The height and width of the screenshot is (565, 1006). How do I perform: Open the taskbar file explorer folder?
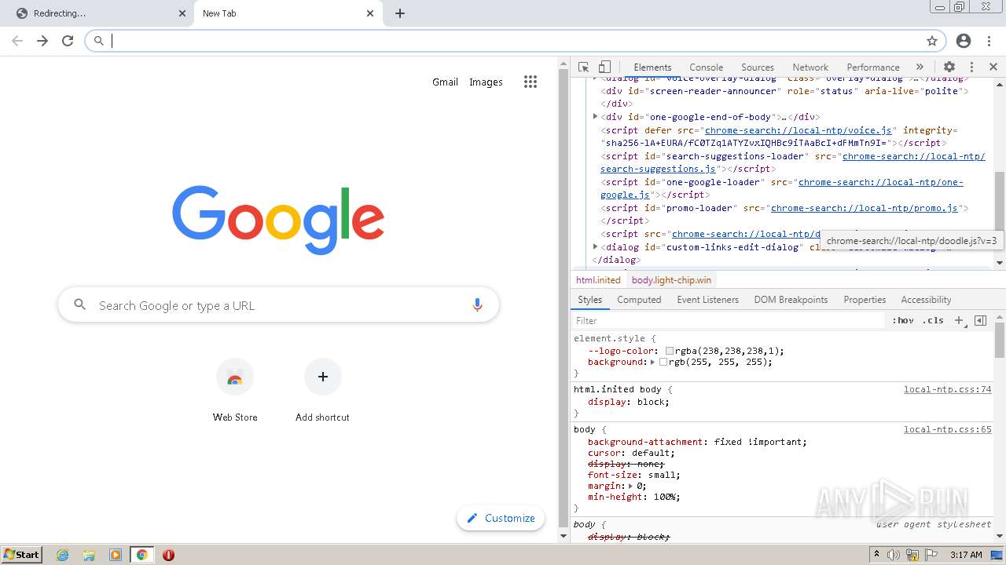tap(89, 555)
